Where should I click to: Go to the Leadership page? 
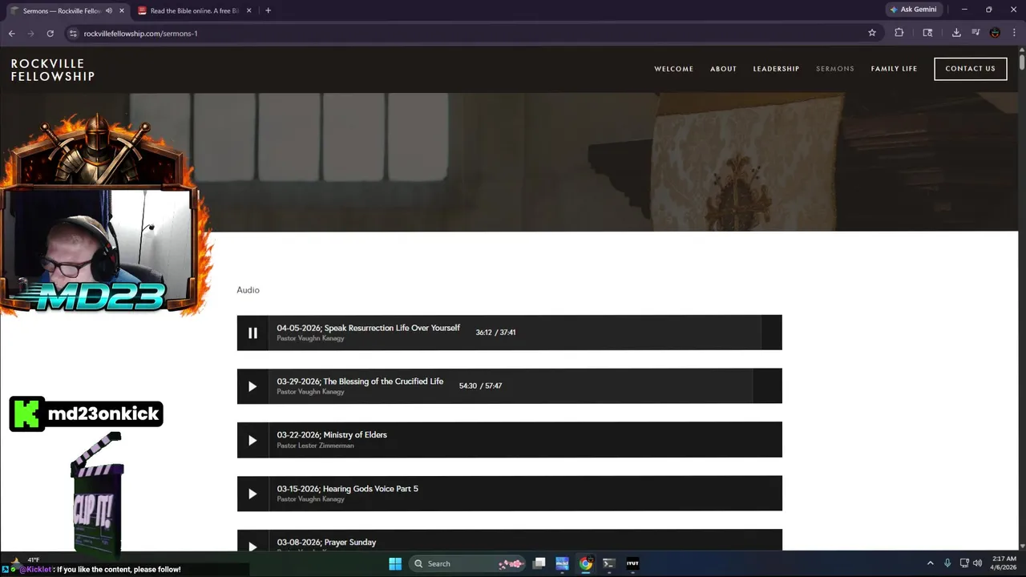pos(776,69)
